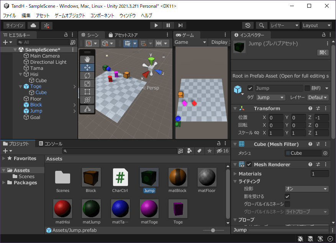Toggle hidden packages visibility showing 16

(223, 151)
